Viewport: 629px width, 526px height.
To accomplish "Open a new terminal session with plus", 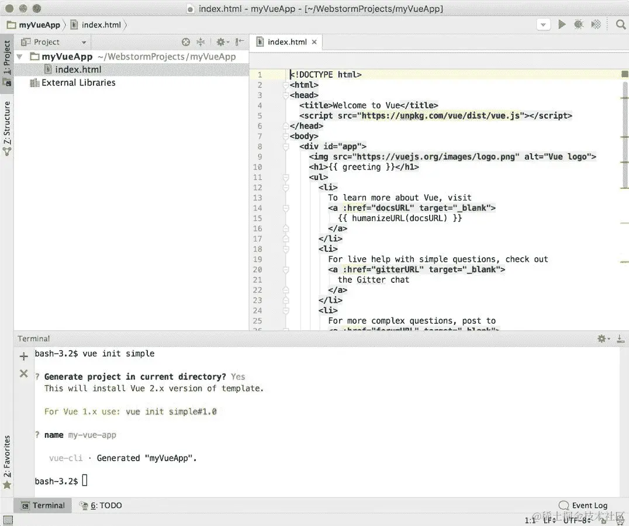I will [23, 356].
